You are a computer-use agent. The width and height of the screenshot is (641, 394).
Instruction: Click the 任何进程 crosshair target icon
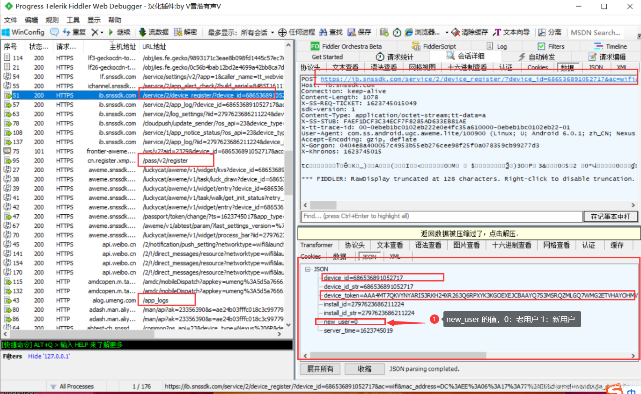(x=282, y=32)
